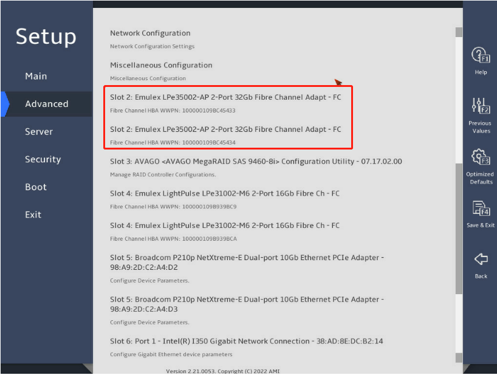Click 'Configure Gigabit Ethernet device parameters' text
The height and width of the screenshot is (375, 497).
coord(171,354)
